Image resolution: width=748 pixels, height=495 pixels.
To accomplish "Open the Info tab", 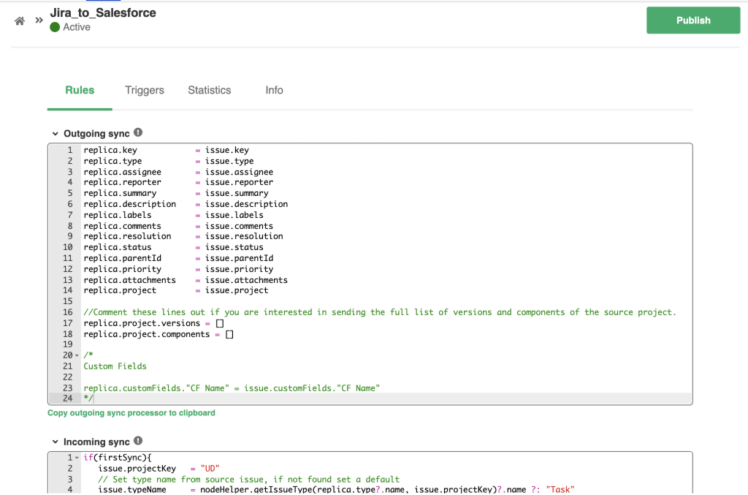I will pos(275,90).
